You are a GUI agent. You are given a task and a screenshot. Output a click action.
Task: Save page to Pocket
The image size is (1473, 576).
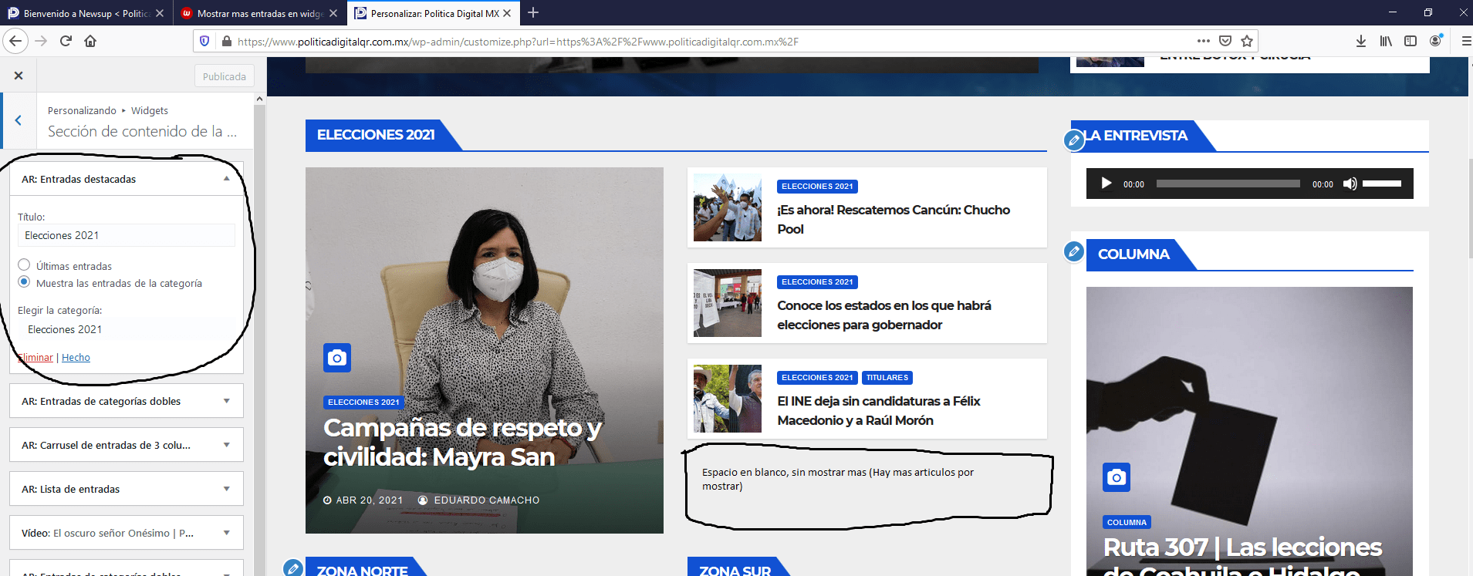(1225, 41)
